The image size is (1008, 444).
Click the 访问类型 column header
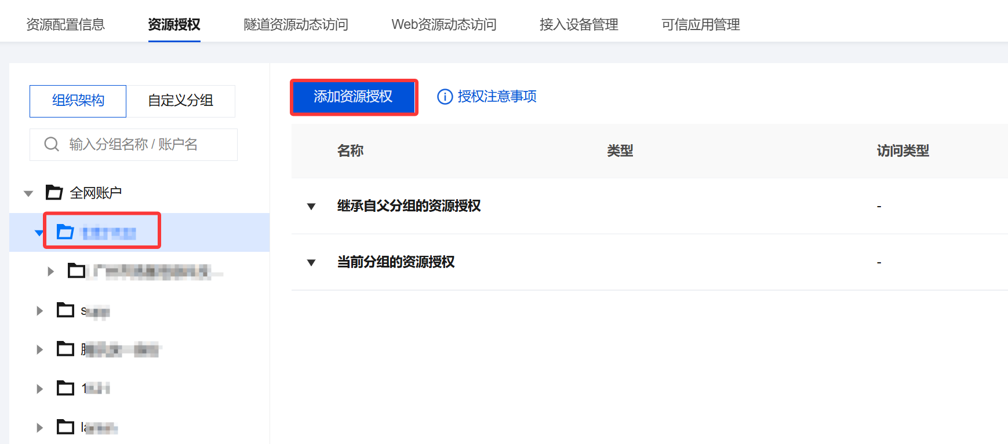903,151
